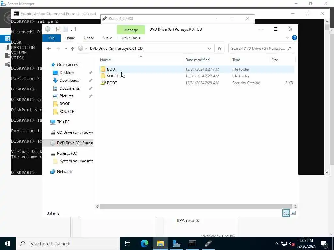The width and height of the screenshot is (334, 250).
Task: Select Puresys (D:) drive in sidebar
Action: [67, 153]
